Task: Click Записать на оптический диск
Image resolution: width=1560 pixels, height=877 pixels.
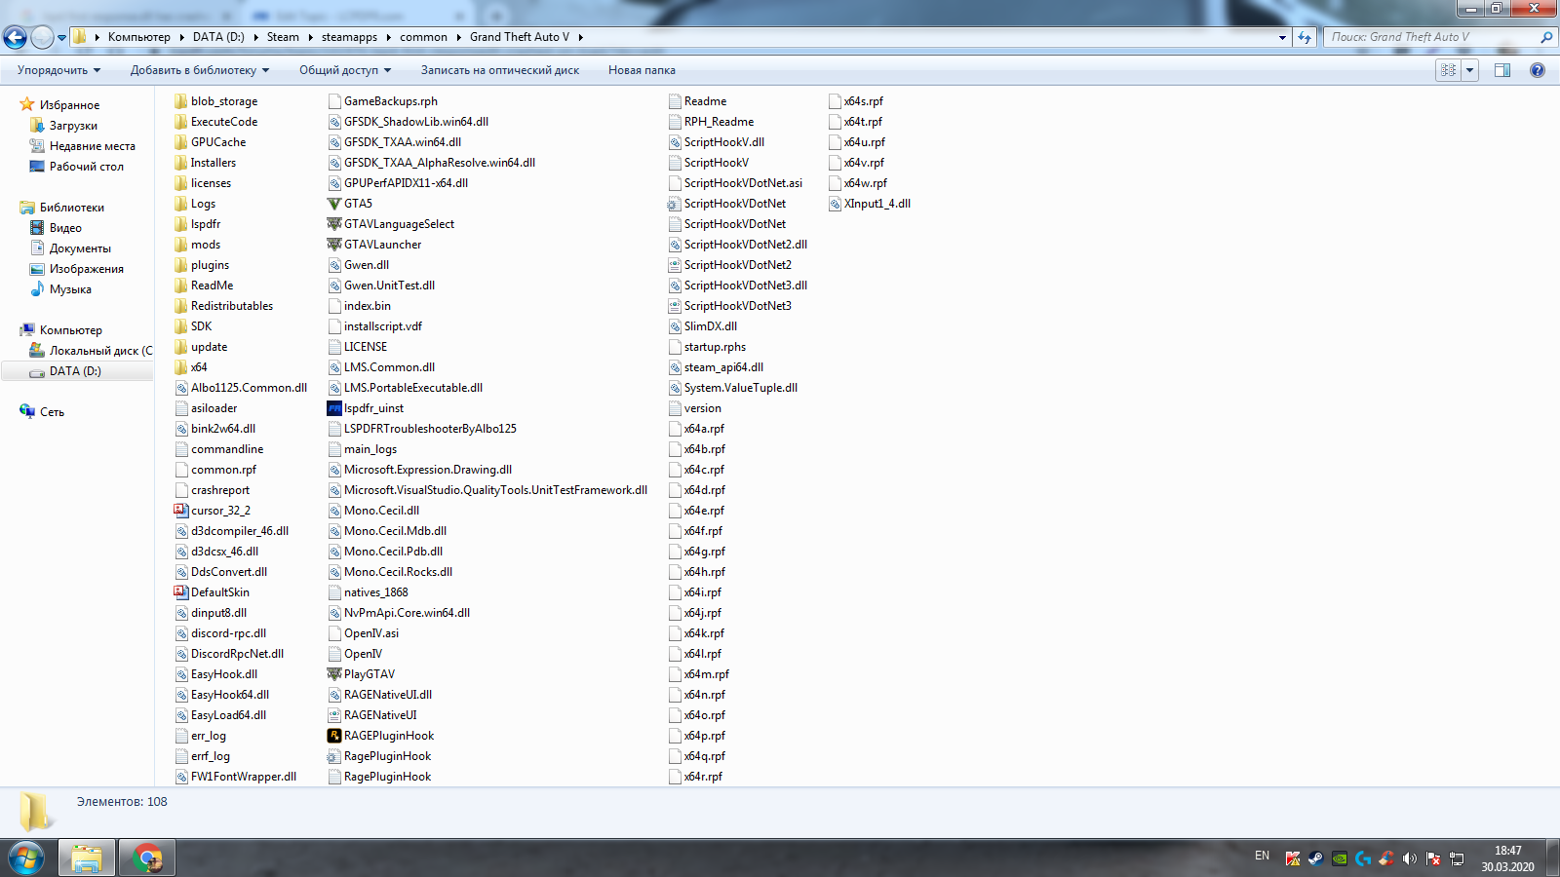Action: (x=500, y=70)
